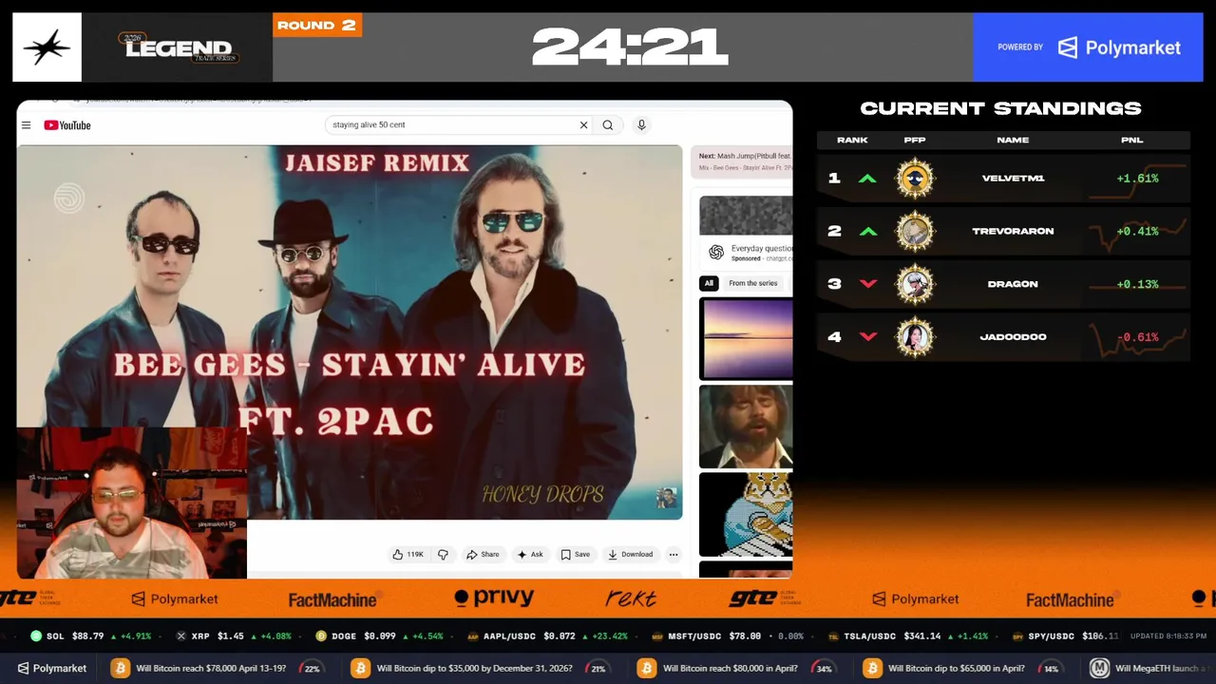Open 'Will Bitcoin reach $78,000 April 13-19?' market
This screenshot has width=1216, height=684.
point(217,668)
